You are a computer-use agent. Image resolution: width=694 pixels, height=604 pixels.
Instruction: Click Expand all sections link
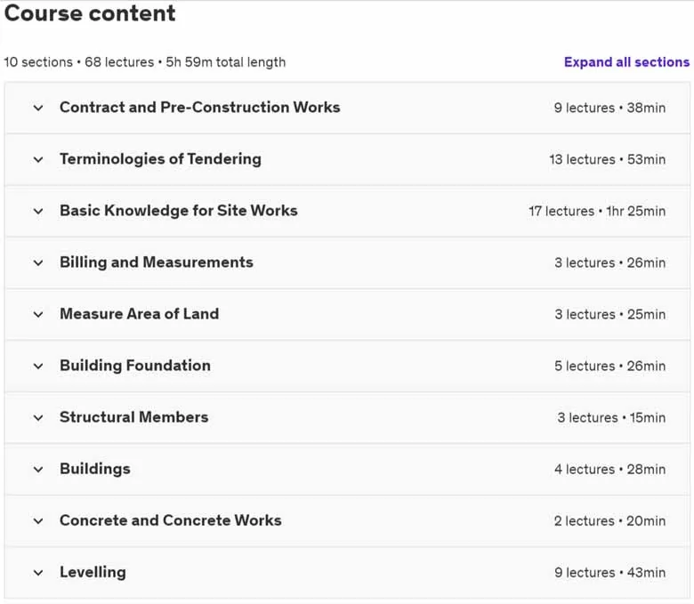(626, 62)
